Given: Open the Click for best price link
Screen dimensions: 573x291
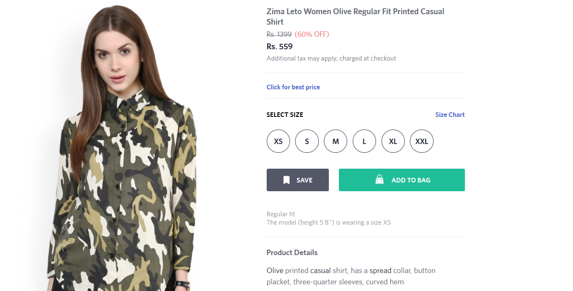Looking at the screenshot, I should click(293, 87).
